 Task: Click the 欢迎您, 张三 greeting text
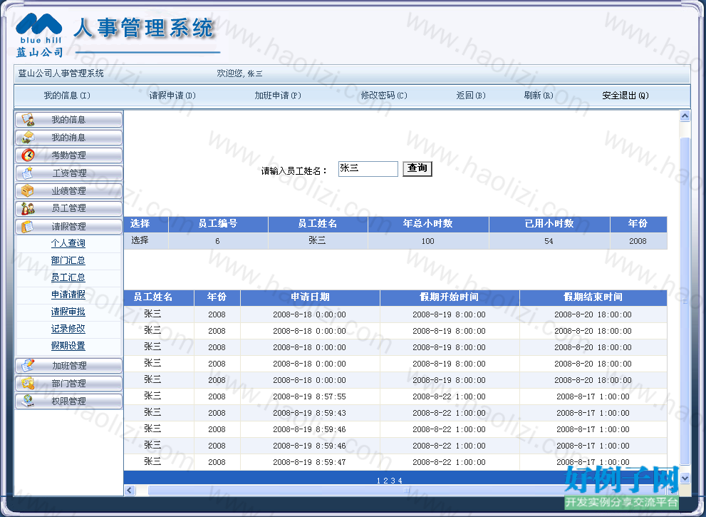click(239, 73)
